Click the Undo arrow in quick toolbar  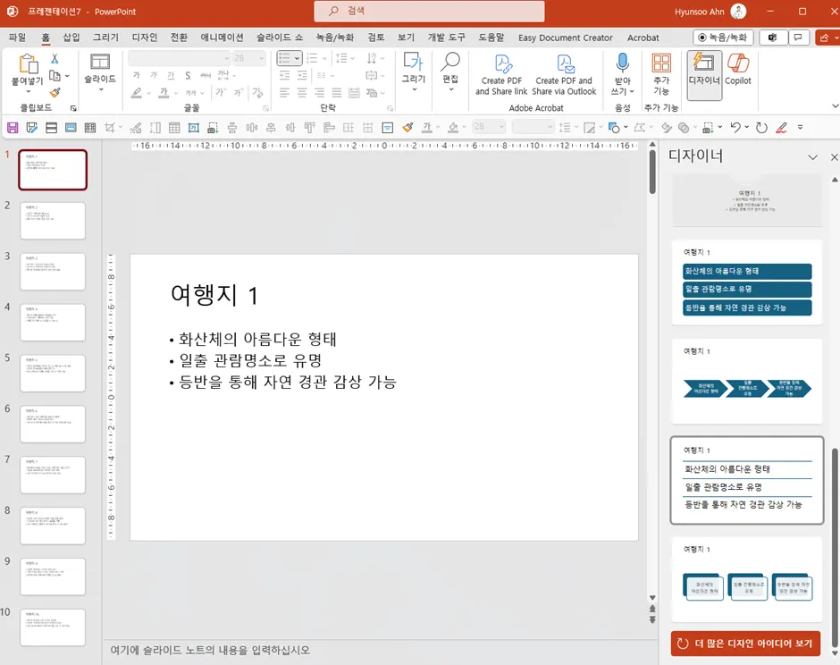[735, 128]
